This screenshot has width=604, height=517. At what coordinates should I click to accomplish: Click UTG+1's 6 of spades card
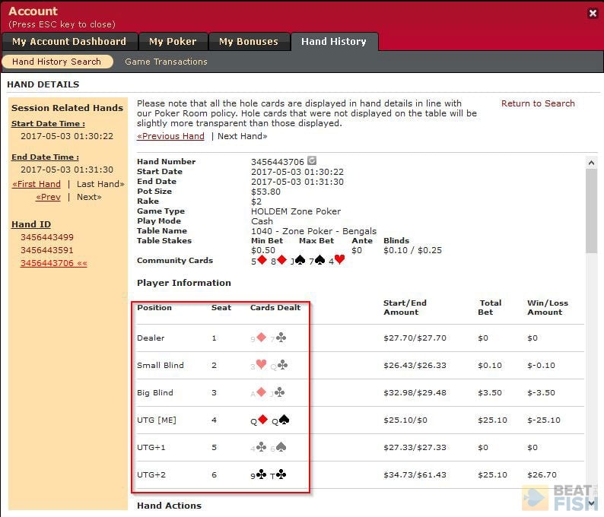[278, 447]
